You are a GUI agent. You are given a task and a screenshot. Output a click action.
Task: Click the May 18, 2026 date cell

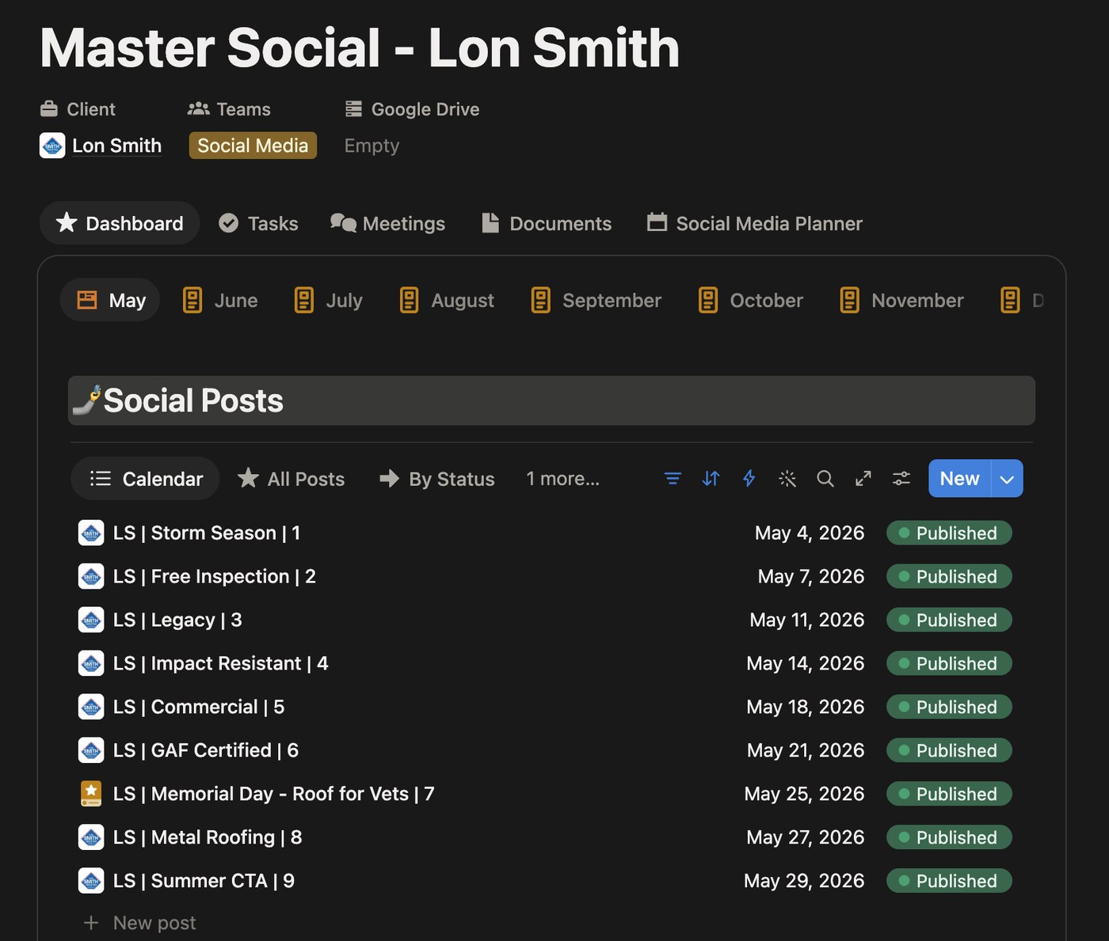tap(805, 707)
